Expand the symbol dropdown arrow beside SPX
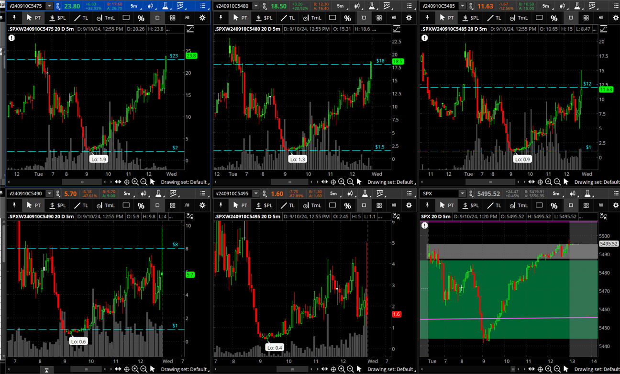This screenshot has height=374, width=620. tap(462, 194)
